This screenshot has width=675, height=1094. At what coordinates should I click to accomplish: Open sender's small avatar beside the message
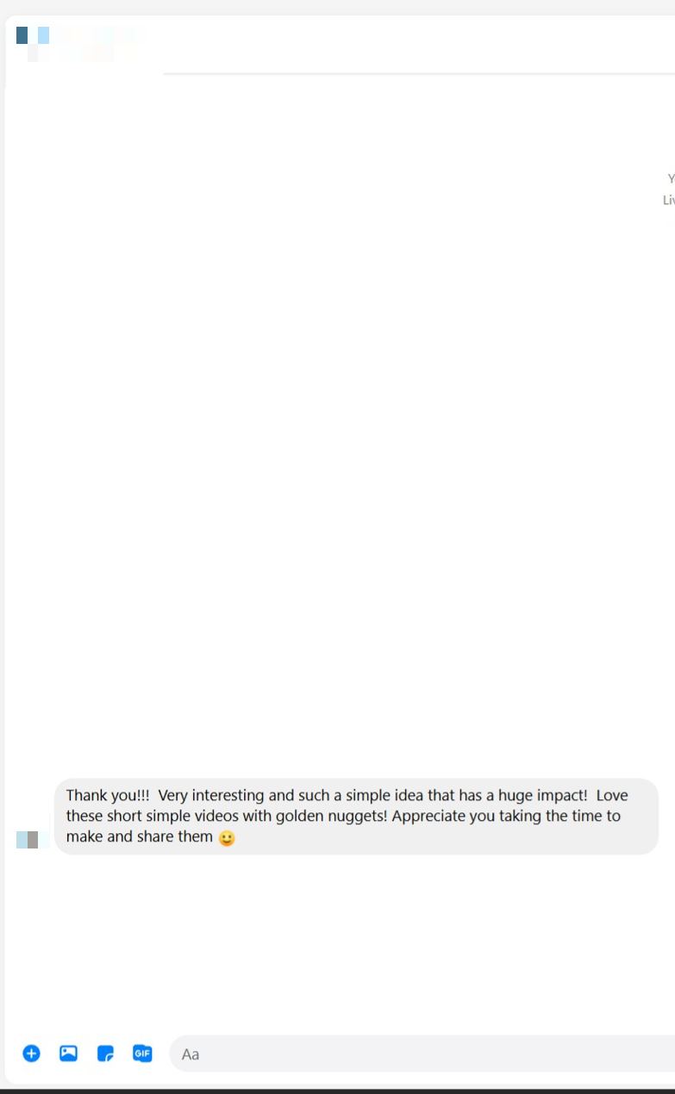tap(28, 839)
